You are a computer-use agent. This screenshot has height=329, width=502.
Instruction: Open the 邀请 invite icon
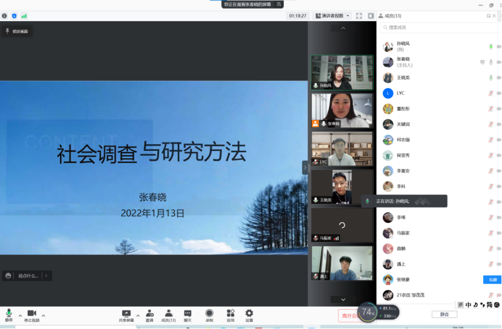[149, 314]
